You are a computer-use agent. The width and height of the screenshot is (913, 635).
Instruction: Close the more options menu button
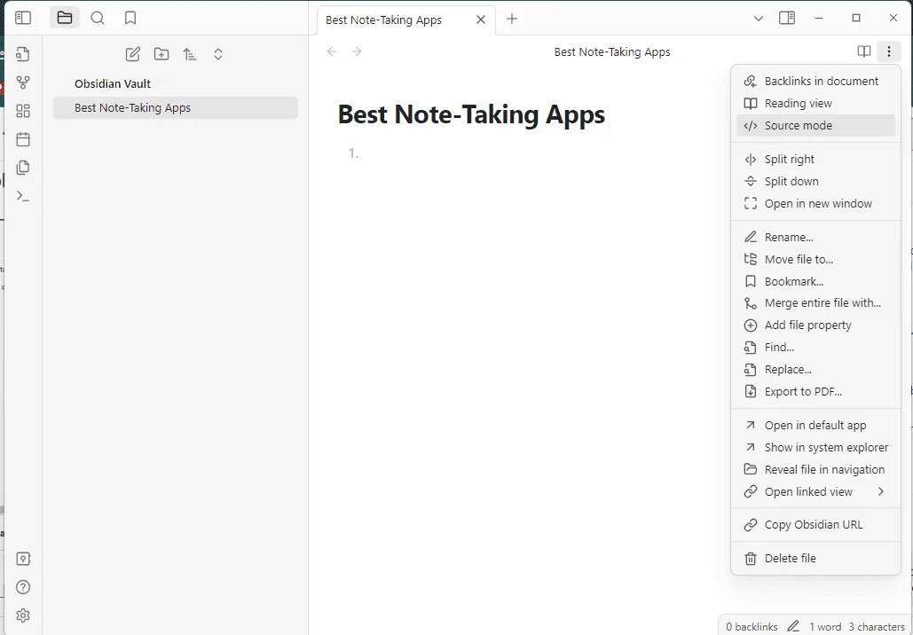pos(888,51)
